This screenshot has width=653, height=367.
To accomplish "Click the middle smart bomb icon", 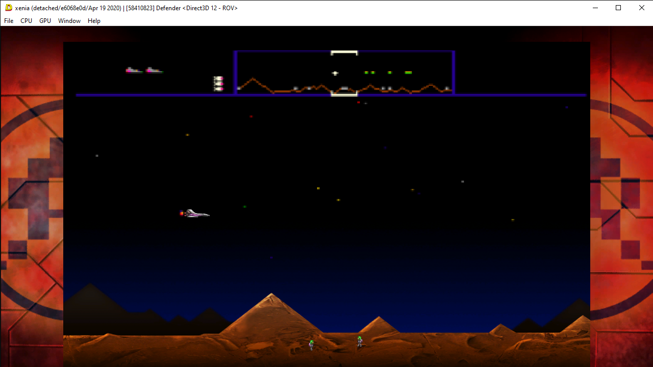I will click(x=218, y=84).
